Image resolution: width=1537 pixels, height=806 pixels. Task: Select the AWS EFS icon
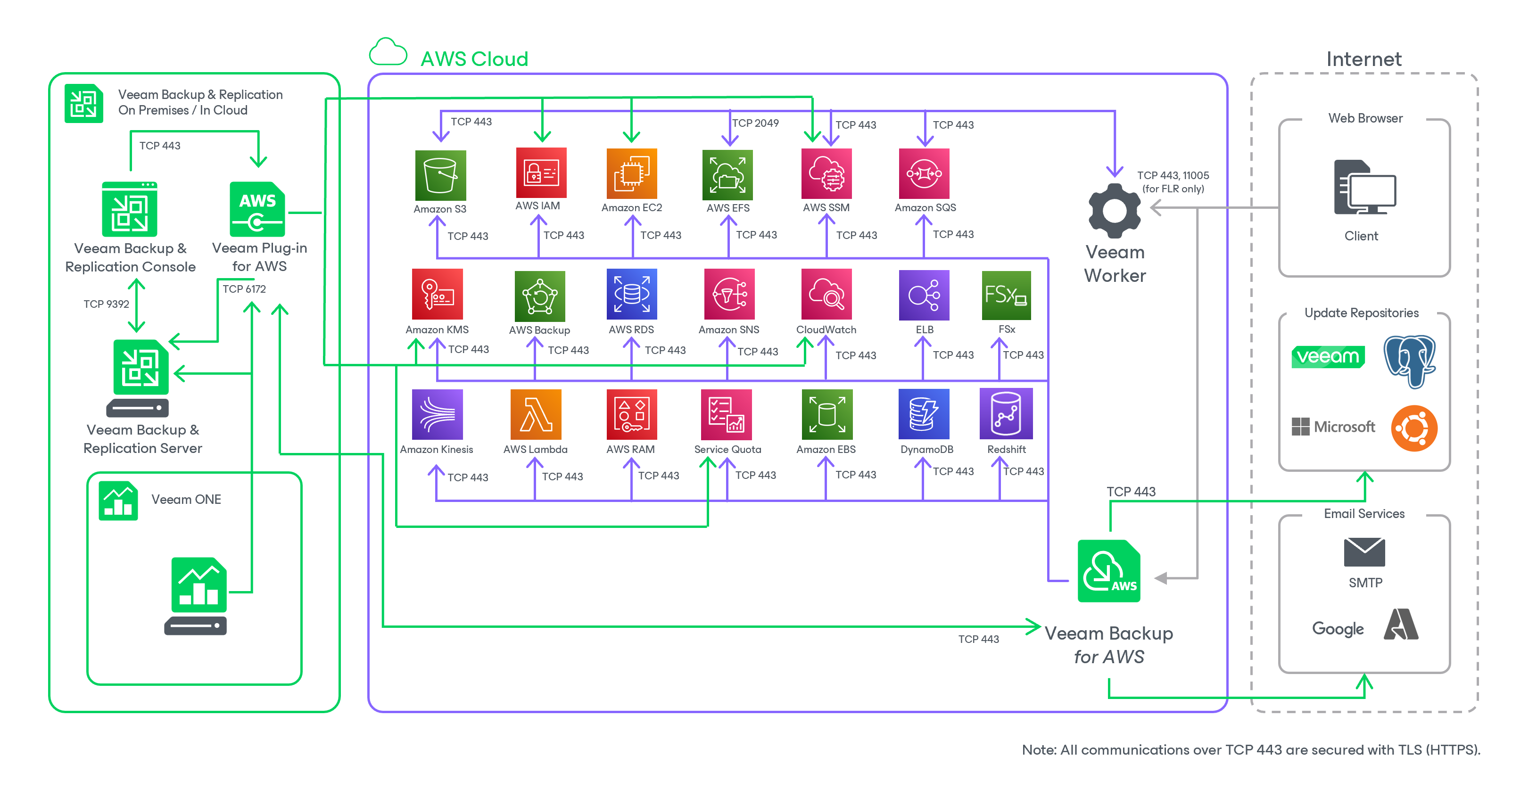tap(728, 175)
